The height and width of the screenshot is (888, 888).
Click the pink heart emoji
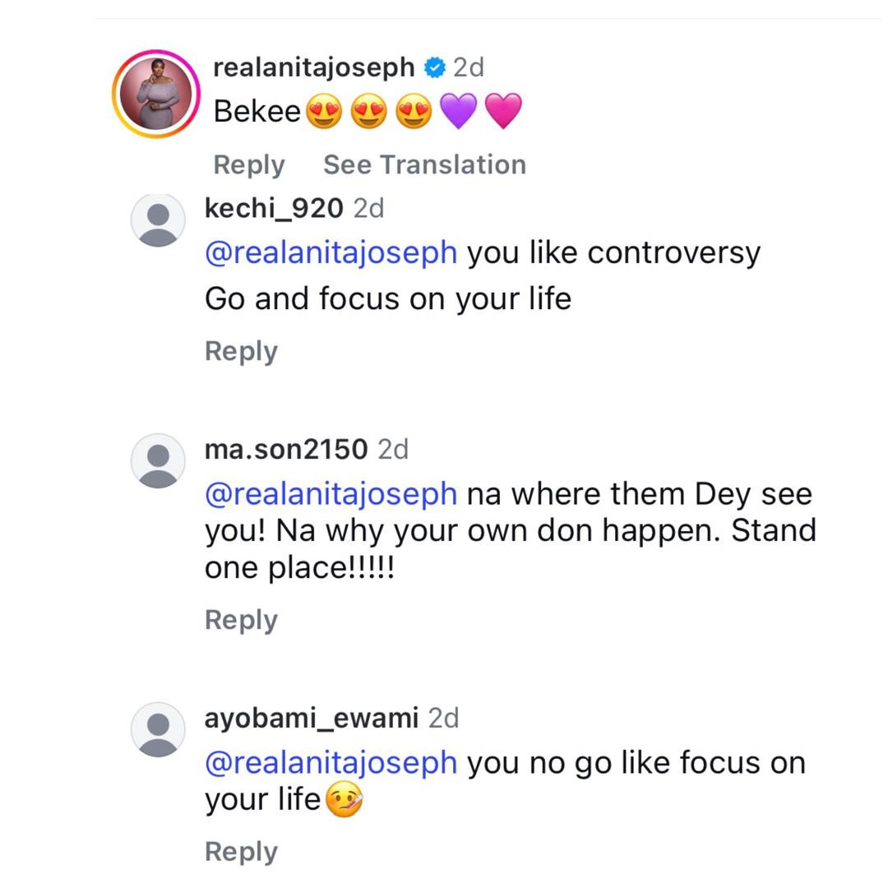coord(503,111)
